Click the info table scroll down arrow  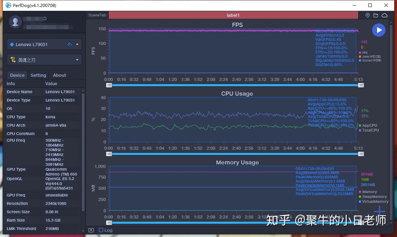83,231
